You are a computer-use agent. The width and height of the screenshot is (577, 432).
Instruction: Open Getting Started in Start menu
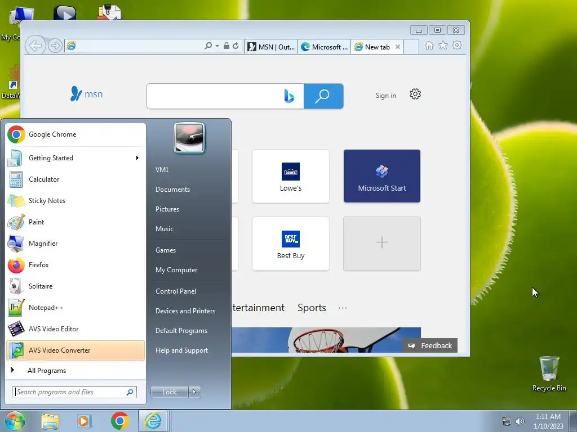(x=76, y=158)
